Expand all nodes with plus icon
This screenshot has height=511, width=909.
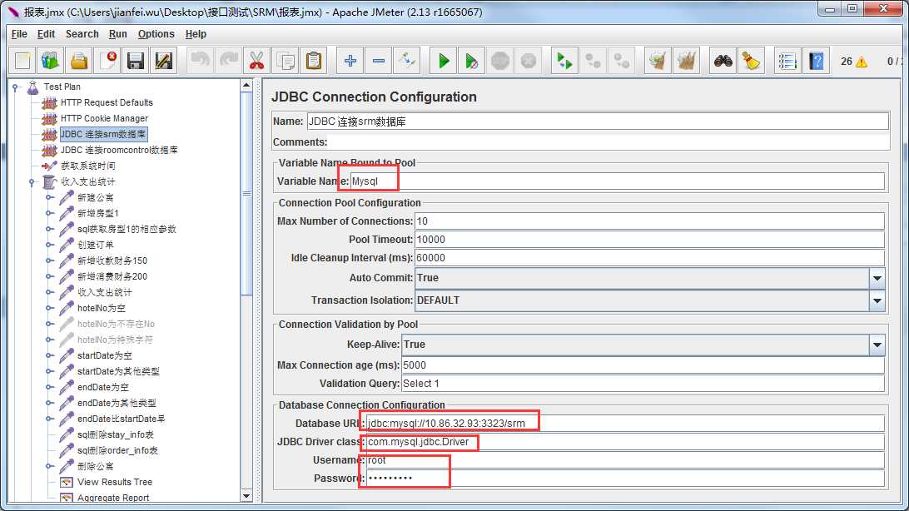point(350,61)
